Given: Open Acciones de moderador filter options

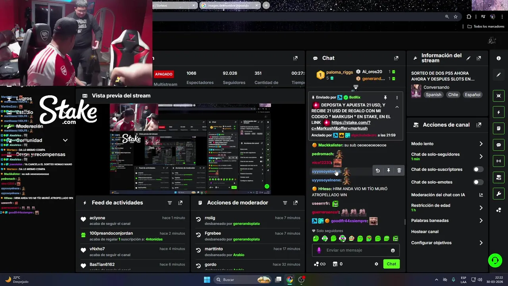Looking at the screenshot, I should tap(285, 203).
